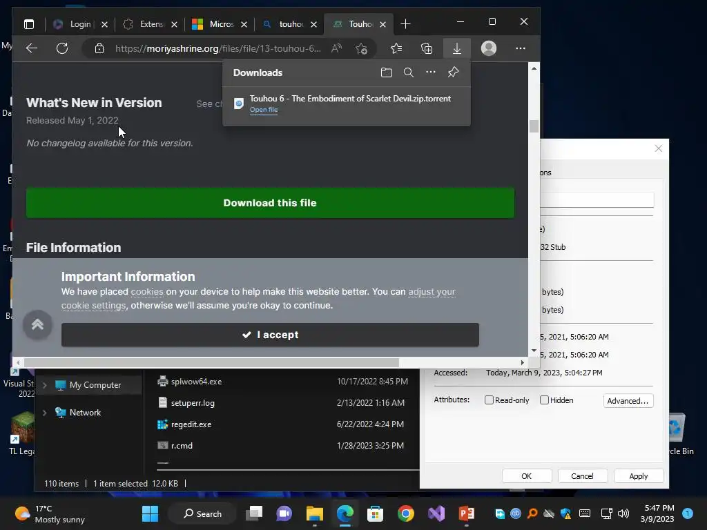Open more options in Downloads panel

(x=431, y=72)
